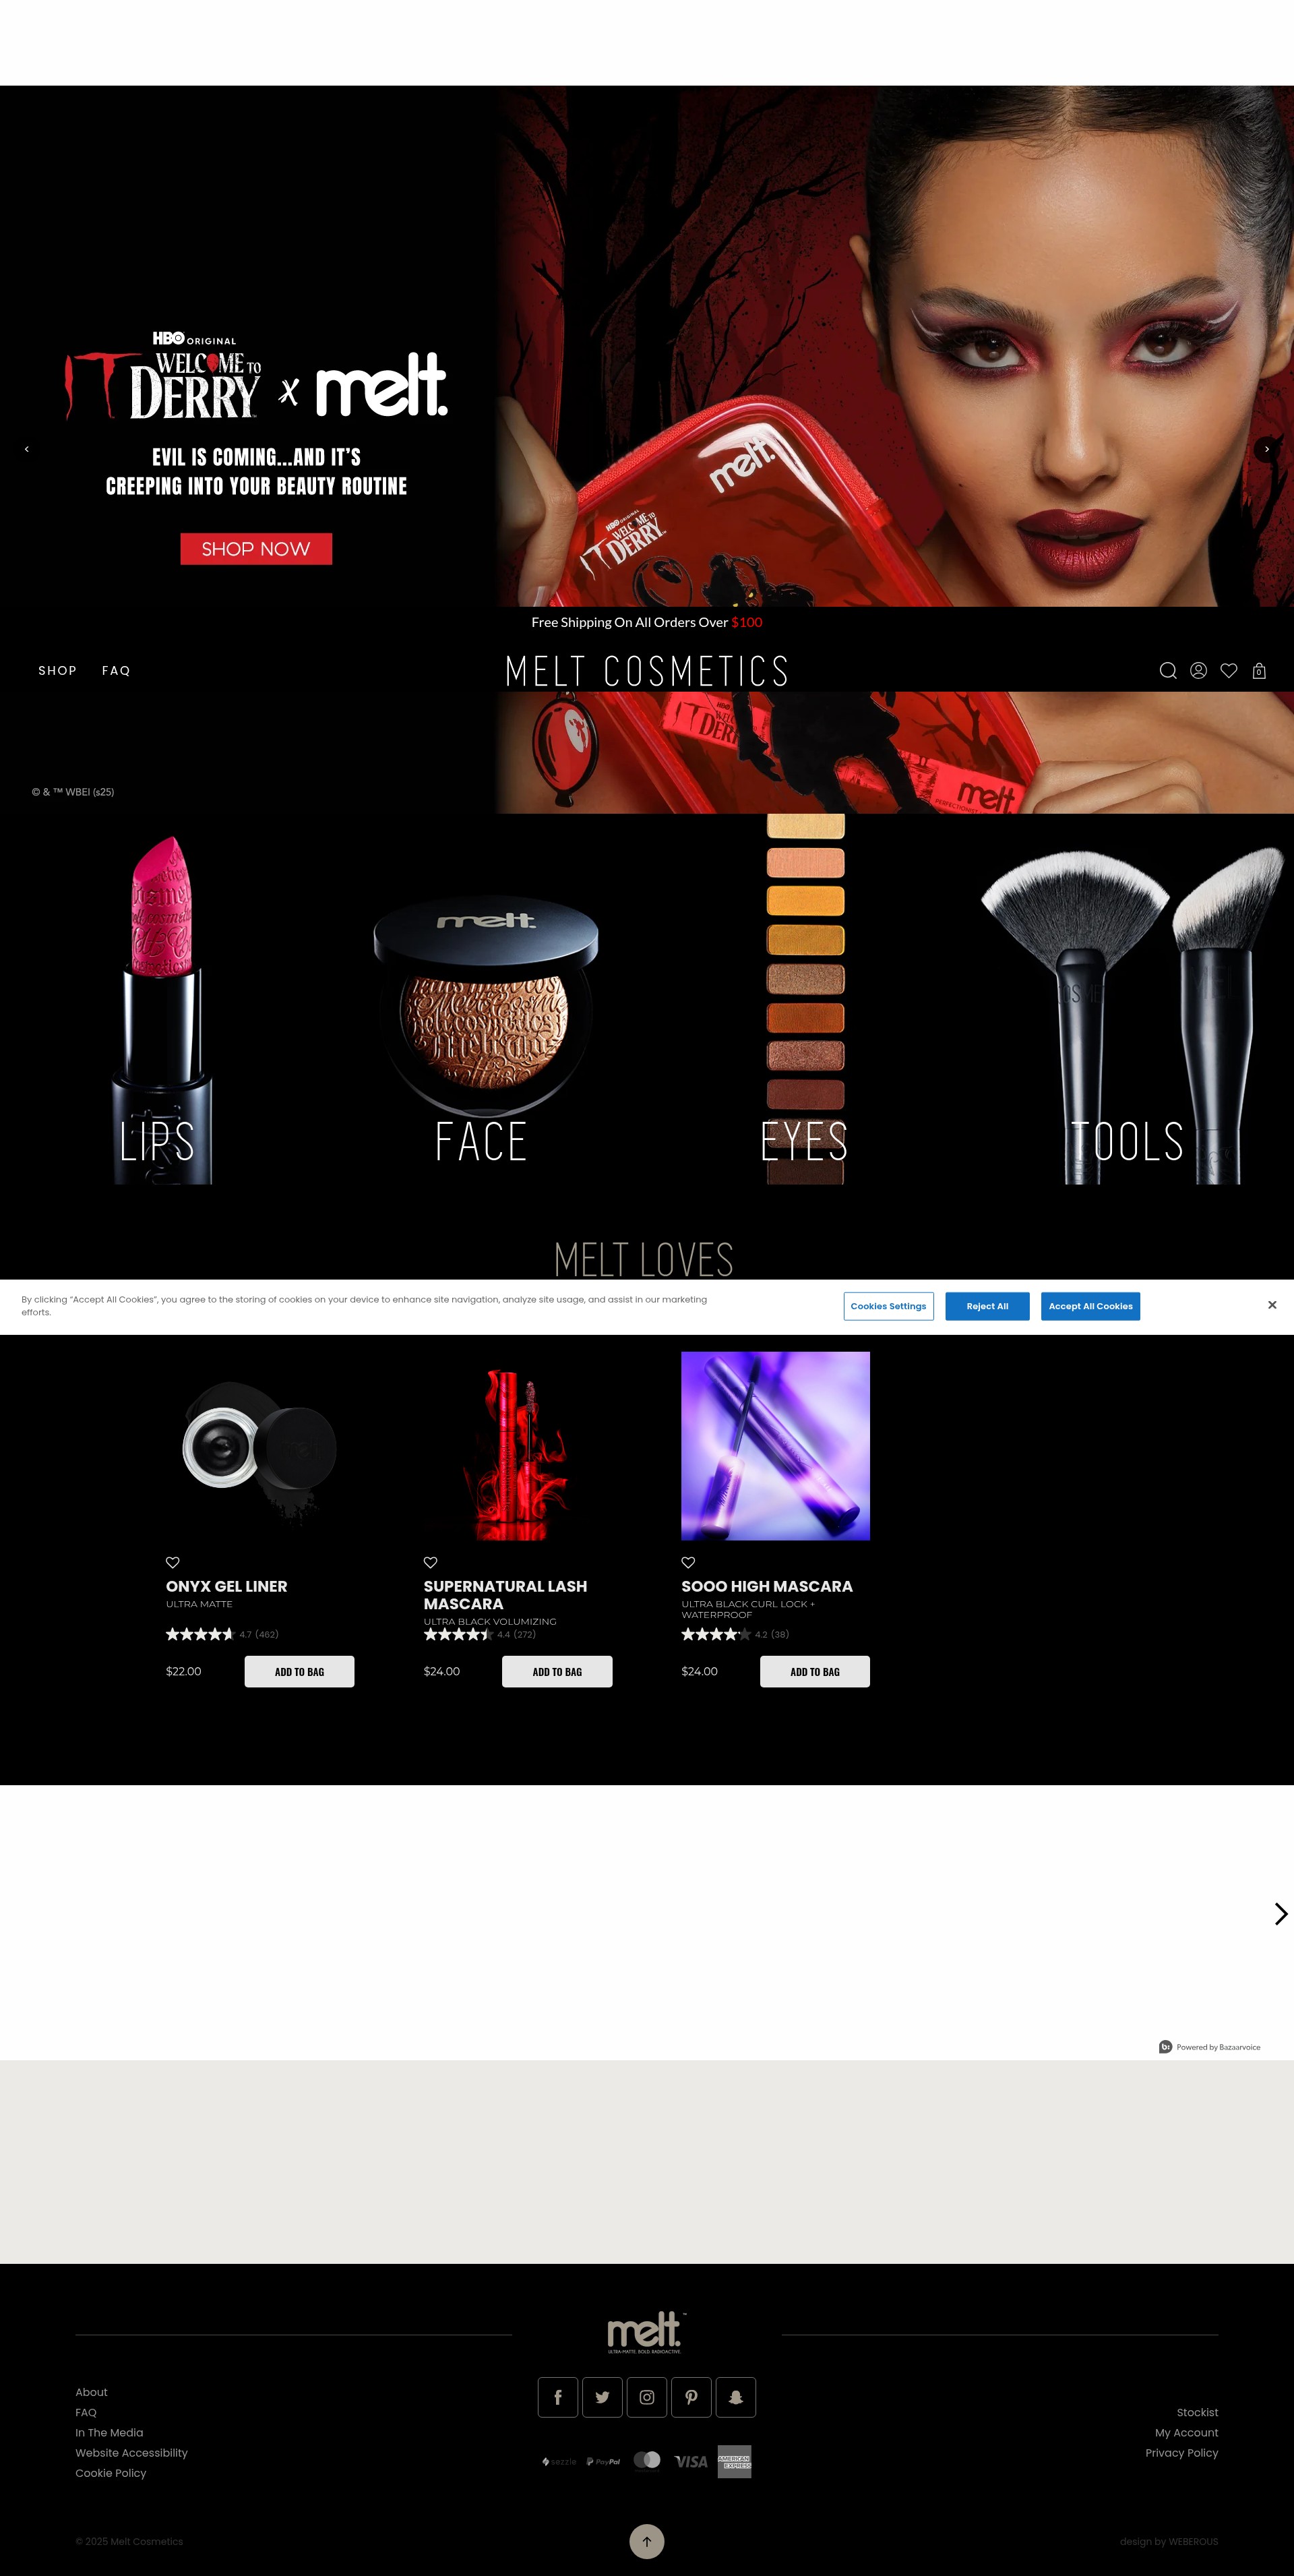The image size is (1294, 2576).
Task: Open SUPERNATURAL LASH MASCARA title link
Action: (505, 1595)
